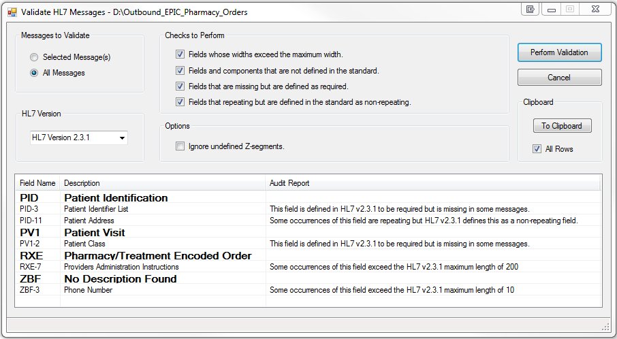Toggle fields not defined in standard check
The height and width of the screenshot is (339, 617).
click(180, 70)
